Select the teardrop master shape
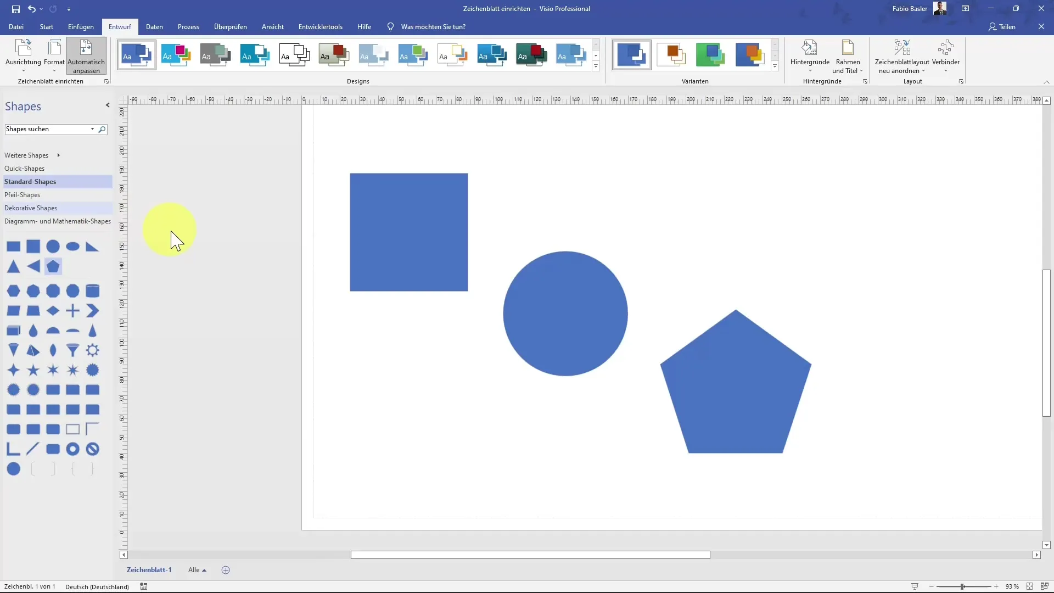The image size is (1054, 593). 33,331
